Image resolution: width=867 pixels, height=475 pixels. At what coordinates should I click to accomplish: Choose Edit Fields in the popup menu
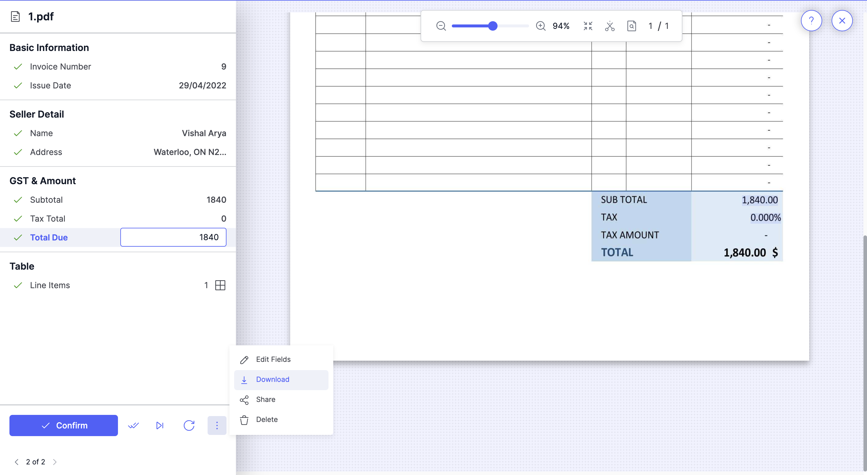[x=273, y=359]
